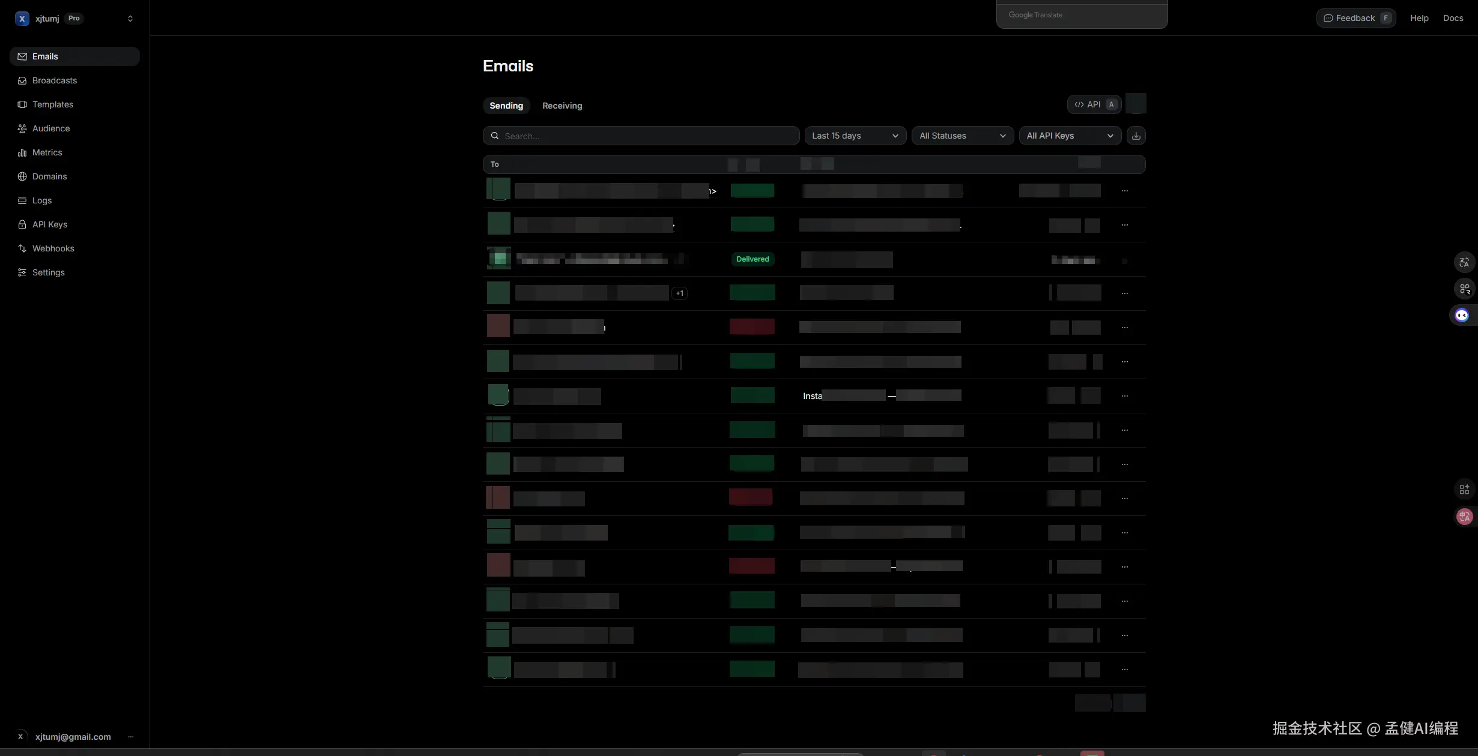The image size is (1478, 756).
Task: Go to the Audience page
Action: 50,128
